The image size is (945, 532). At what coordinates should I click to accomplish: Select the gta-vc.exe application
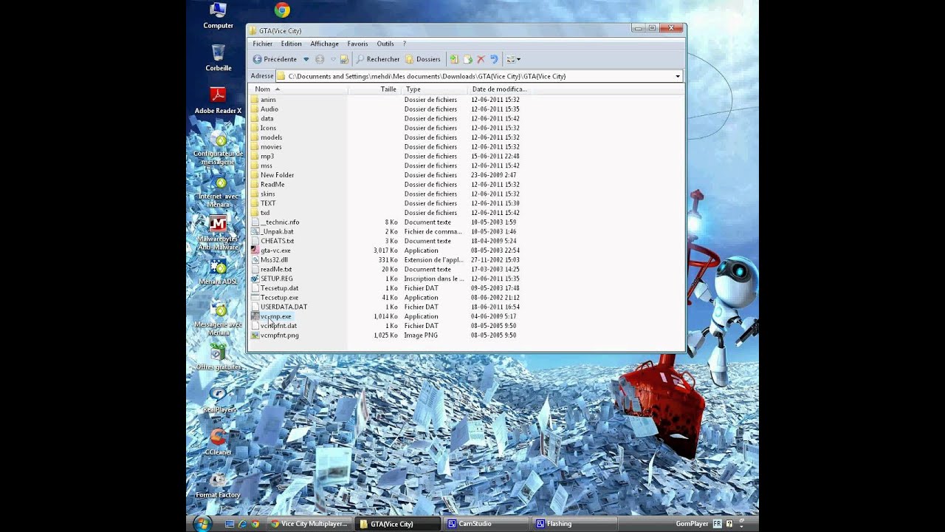click(x=271, y=250)
